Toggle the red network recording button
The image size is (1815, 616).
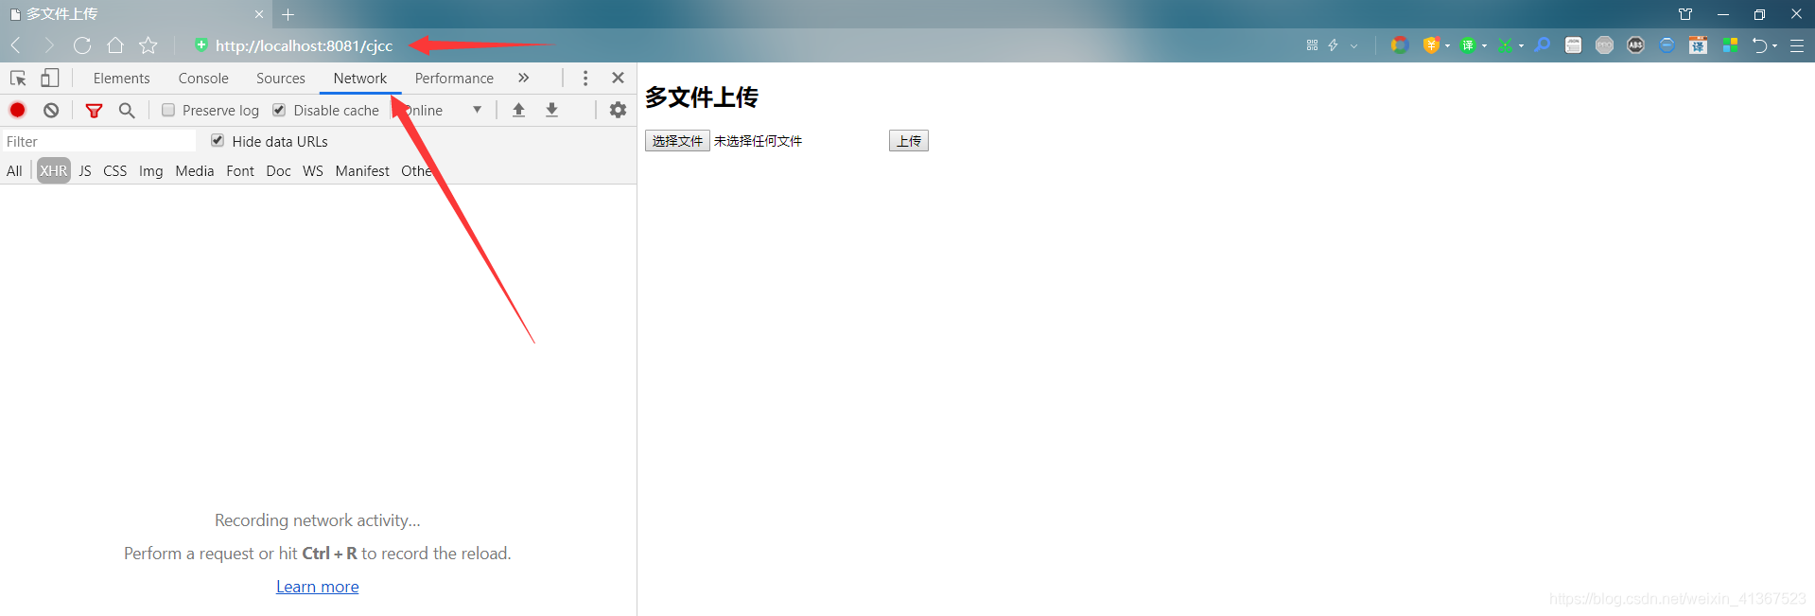click(17, 110)
